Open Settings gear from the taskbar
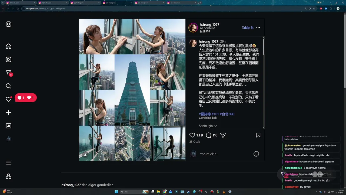Image resolution: width=346 pixels, height=195 pixels. click(x=230, y=192)
